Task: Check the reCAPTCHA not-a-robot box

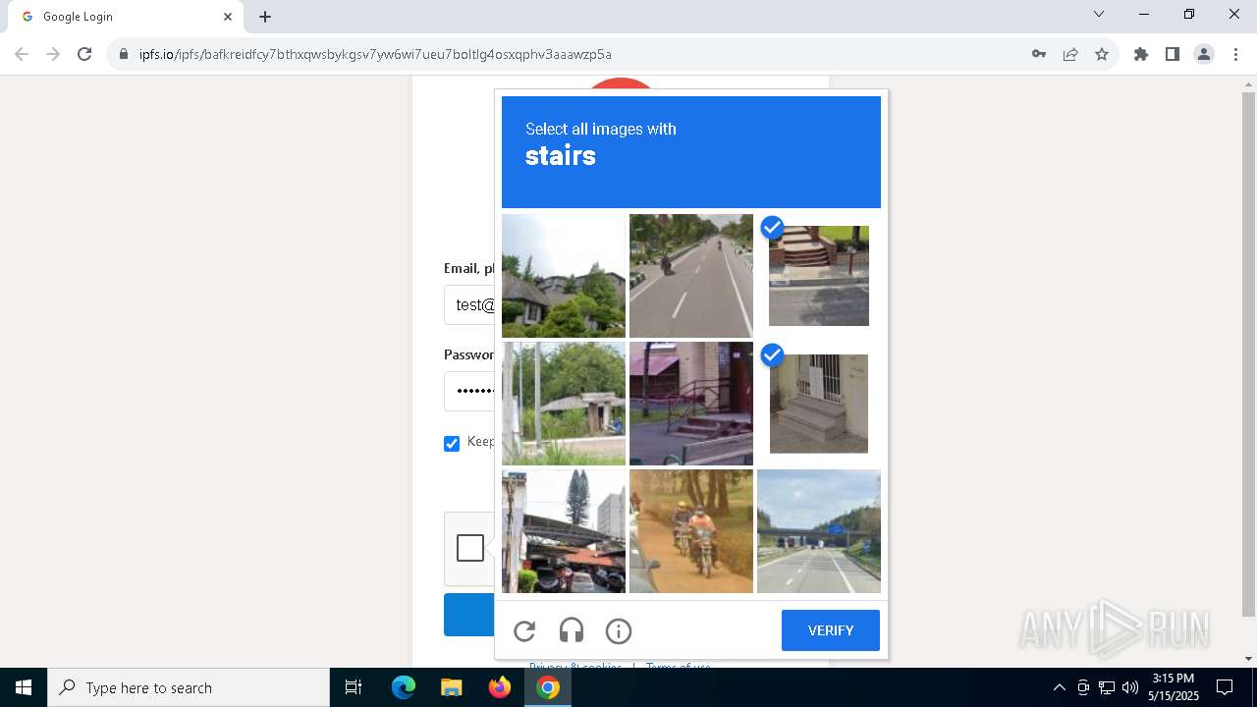Action: [x=470, y=548]
